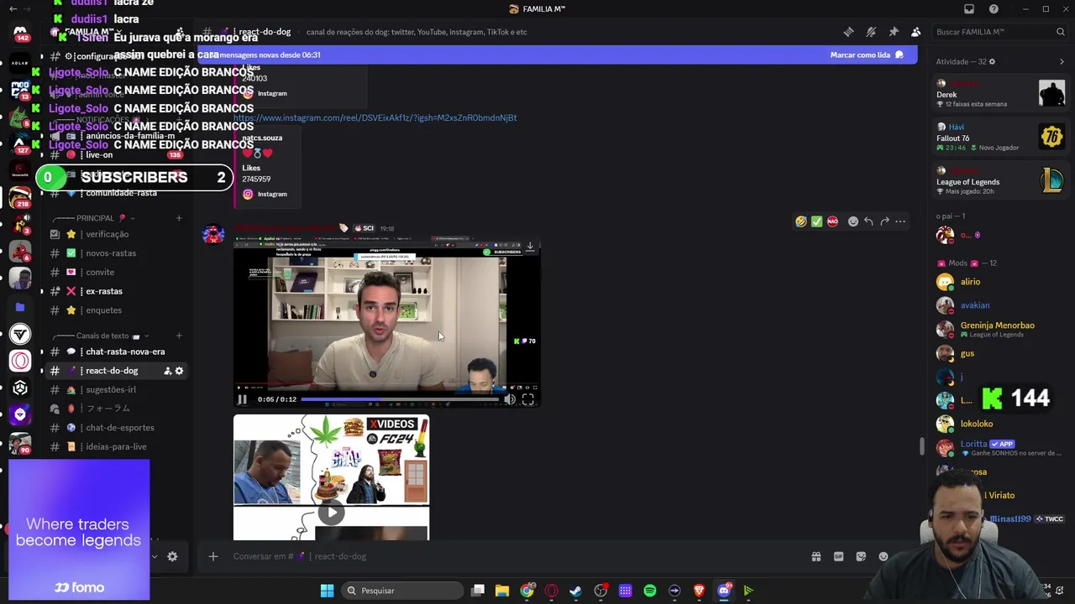The width and height of the screenshot is (1075, 604).
Task: Open the Threads icon in channel header
Action: pos(848,32)
